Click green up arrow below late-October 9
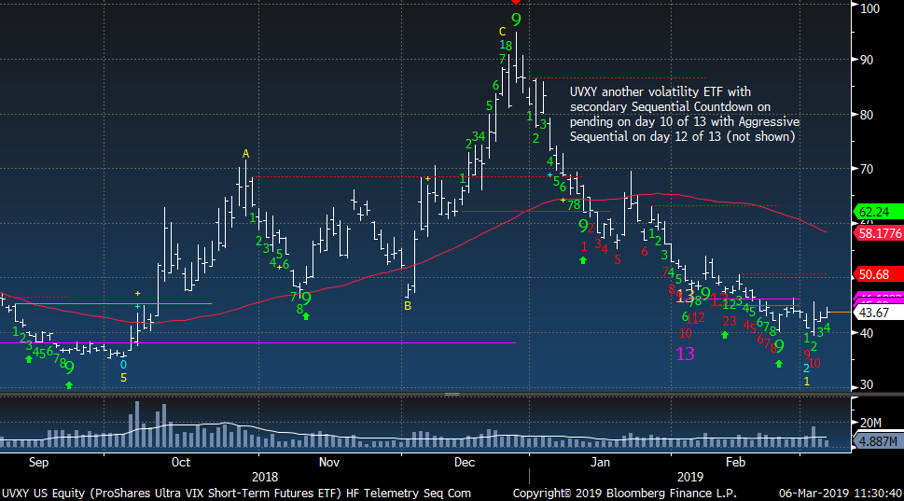The width and height of the screenshot is (904, 501). click(x=306, y=316)
